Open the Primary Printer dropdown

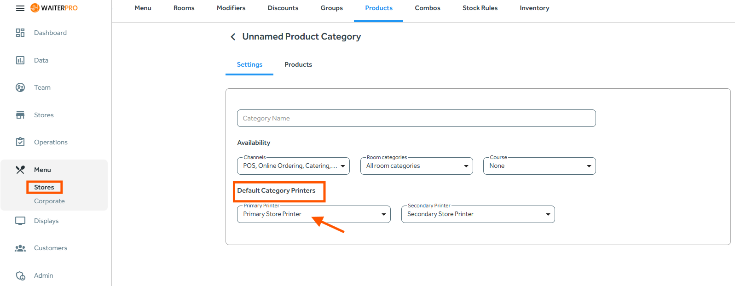coord(314,214)
